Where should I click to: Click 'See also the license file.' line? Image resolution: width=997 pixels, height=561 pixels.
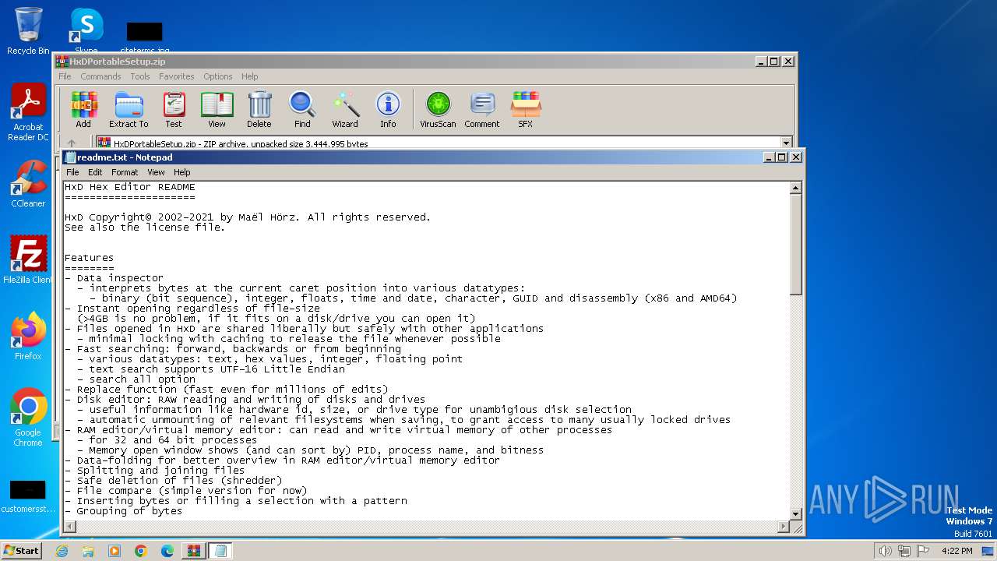145,228
